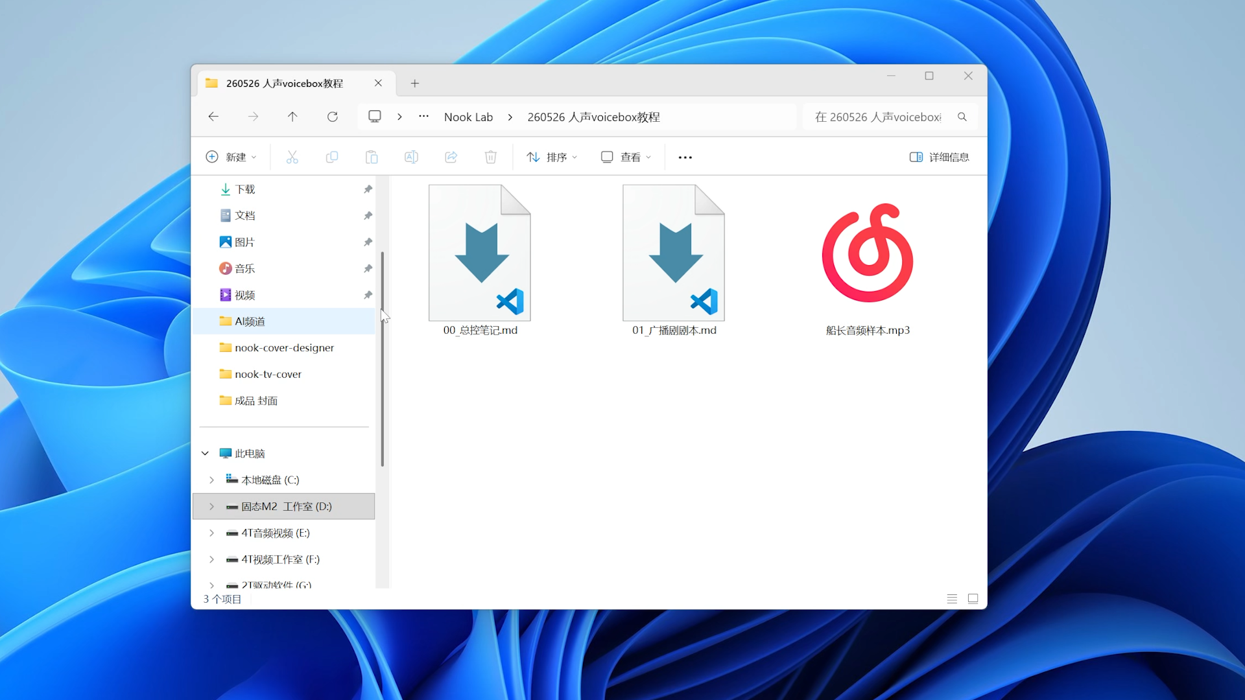
Task: Add a new tab with the plus button
Action: pos(415,83)
